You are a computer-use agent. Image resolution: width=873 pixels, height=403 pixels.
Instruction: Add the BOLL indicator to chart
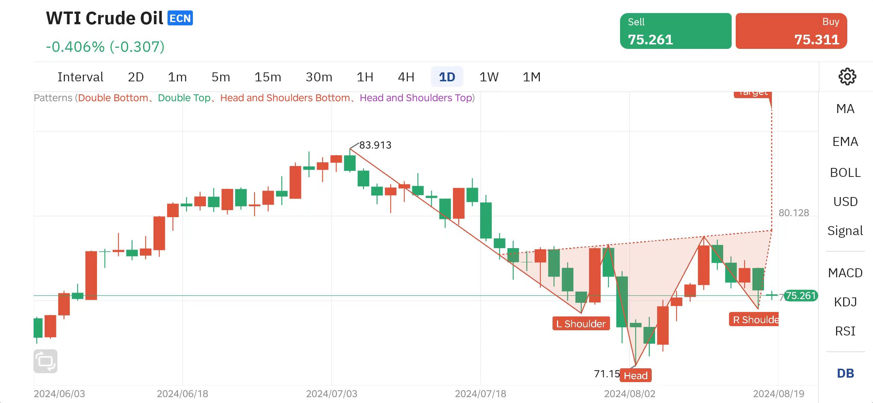pyautogui.click(x=845, y=172)
